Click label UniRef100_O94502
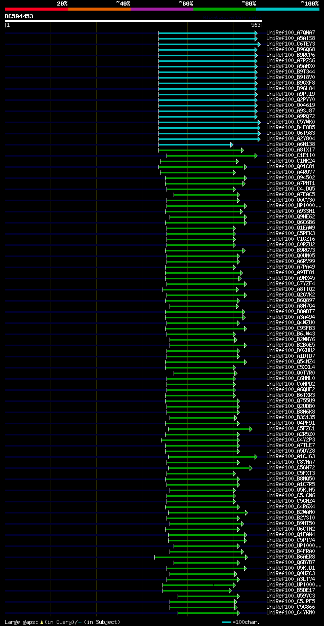Screen dimensions: 324x626 pos(291,177)
